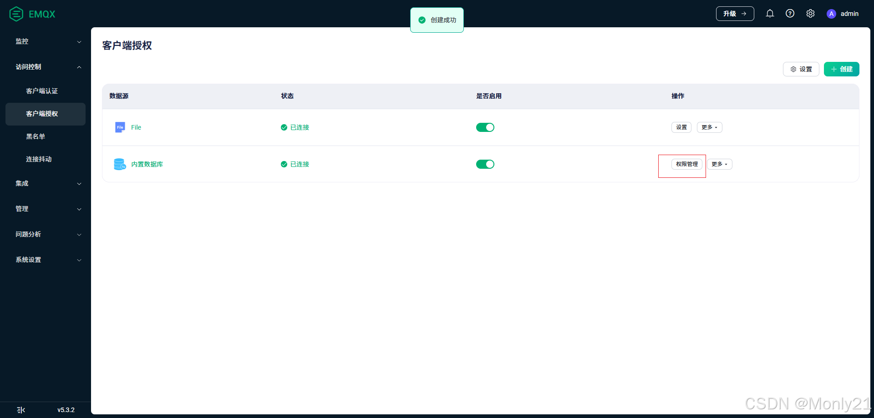Click the 状态 column header
Screen dimensions: 874x418
pos(287,96)
